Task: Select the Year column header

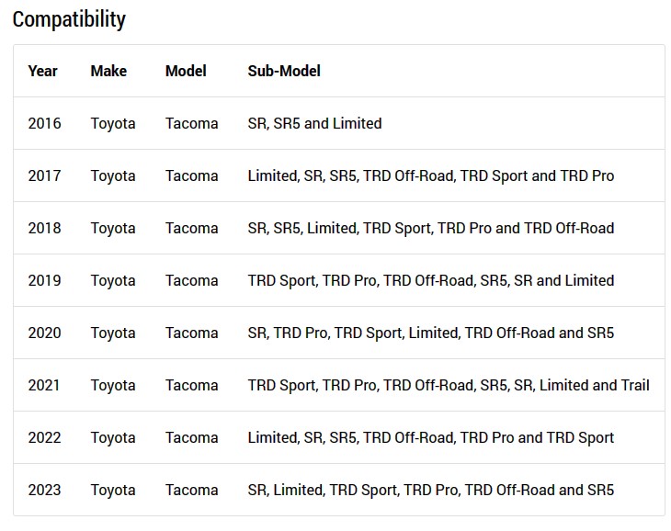Action: click(43, 71)
